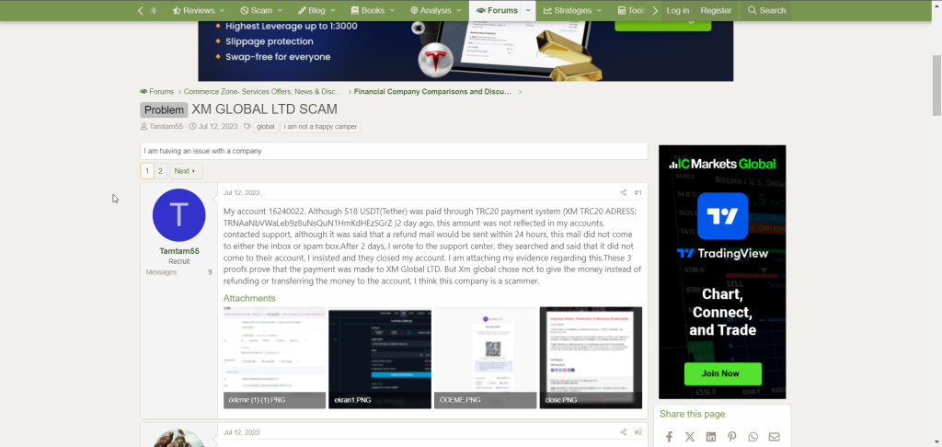Click Join Now on IC Markets ad
The image size is (942, 447).
click(723, 373)
